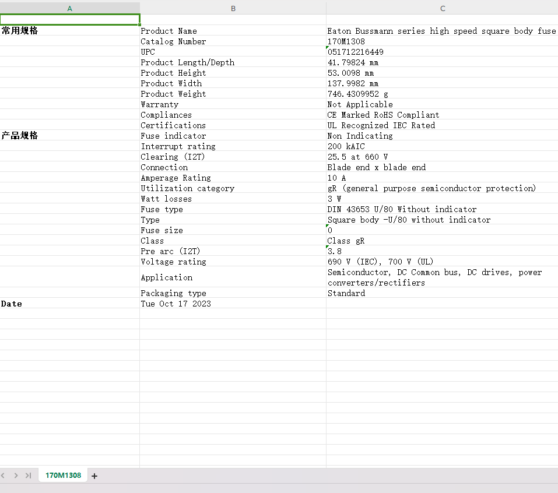
Task: Select the '25.5 at 660 V' cell
Action: (442, 157)
